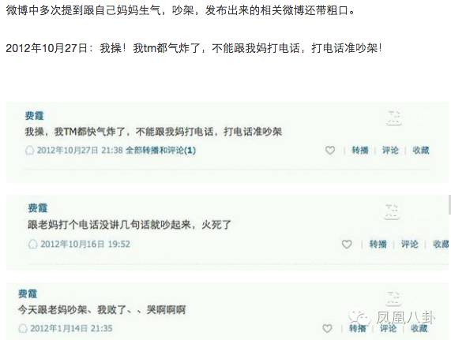Image resolution: width=451 pixels, height=340 pixels.
Task: Open 费霞 profile from the first post
Action: [34, 116]
